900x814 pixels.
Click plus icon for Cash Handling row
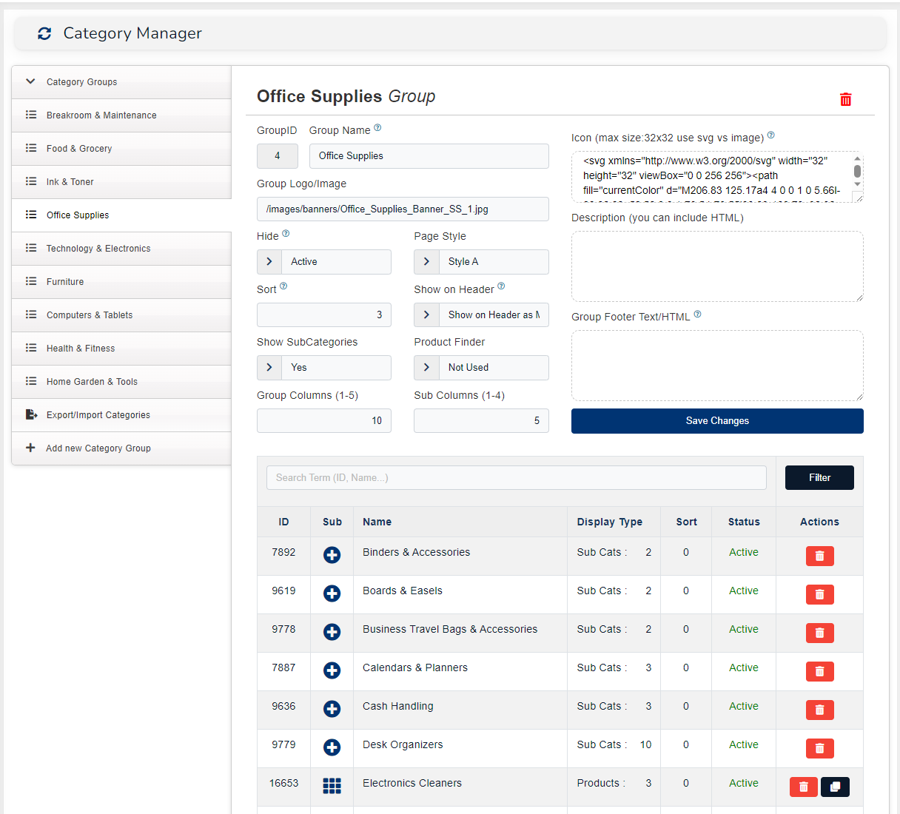point(332,709)
